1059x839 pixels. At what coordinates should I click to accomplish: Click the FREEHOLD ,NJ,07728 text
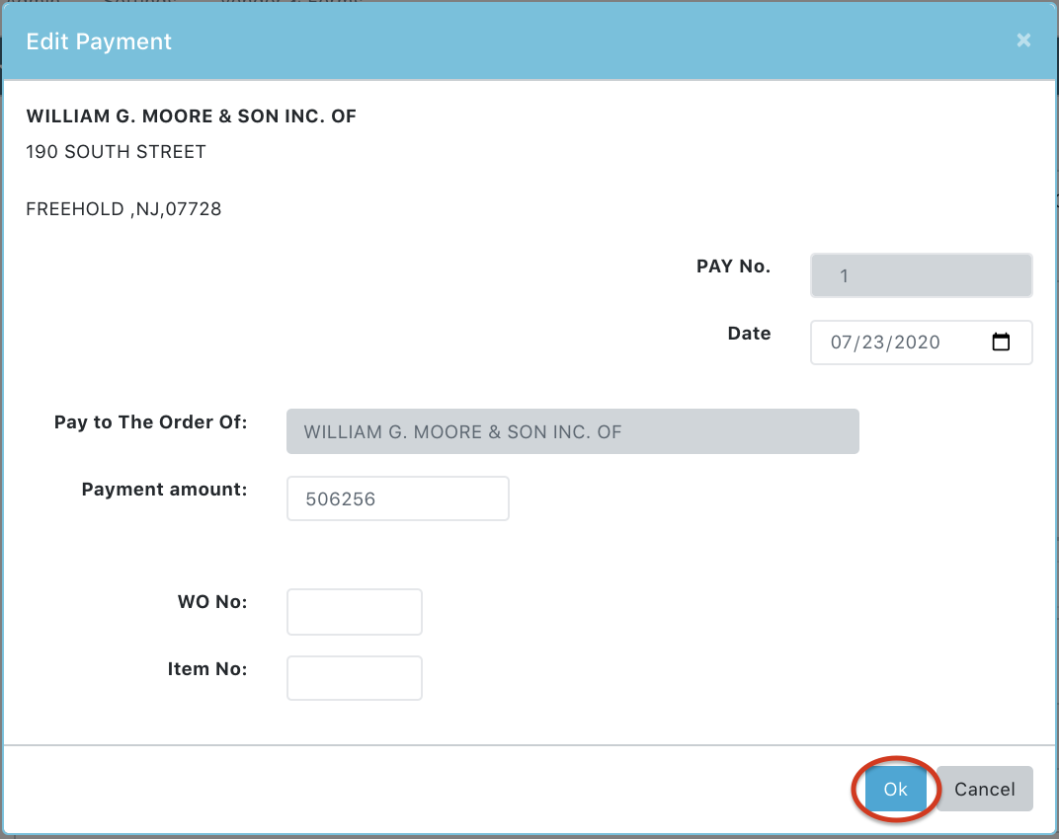123,209
